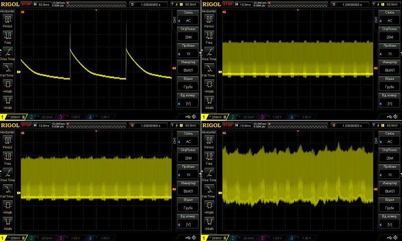The height and width of the screenshot is (241, 402).
Task: Click USB icon in bottom-right scope
Action: [387, 237]
